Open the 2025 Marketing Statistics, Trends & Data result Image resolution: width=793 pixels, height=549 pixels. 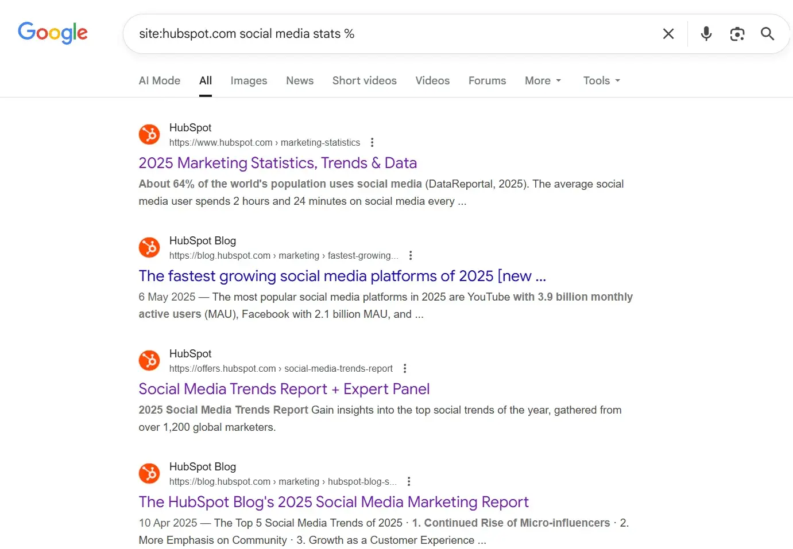pos(277,163)
